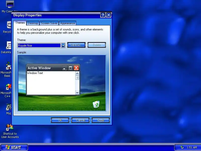Screen dimensions: 201x151
Task: Select the Shortcut to User Accounts icon
Action: click(x=10, y=127)
